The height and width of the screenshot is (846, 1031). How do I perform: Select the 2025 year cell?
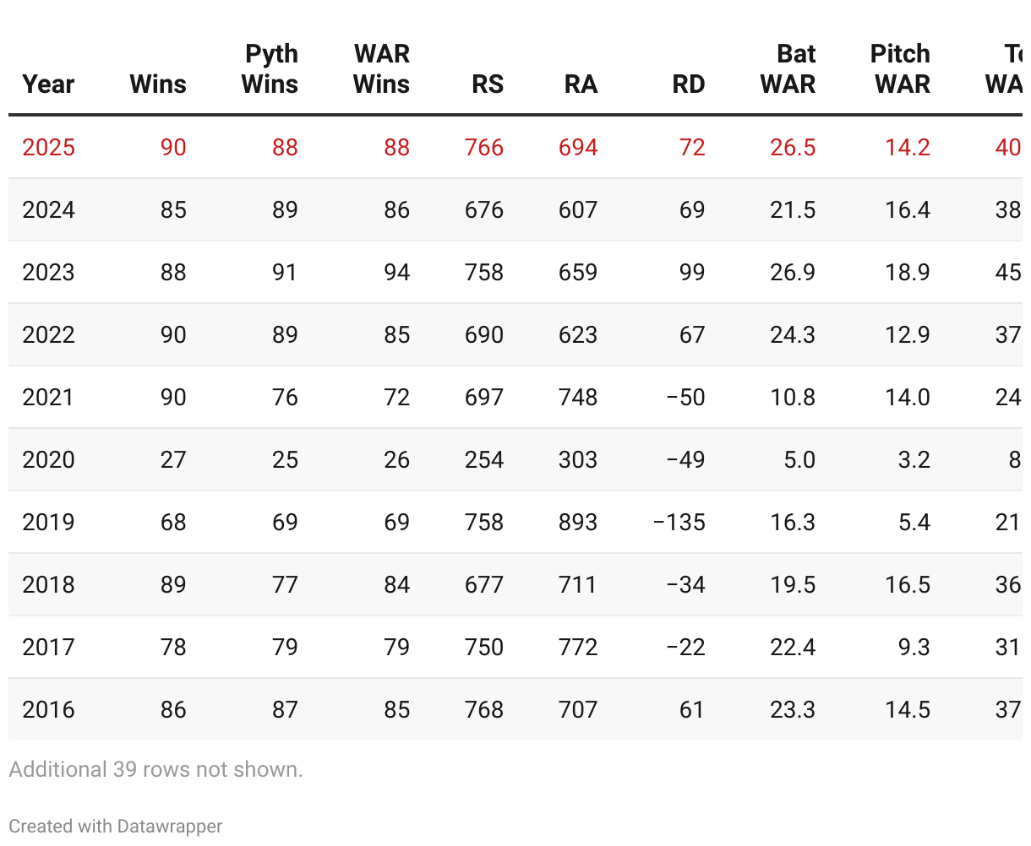48,147
